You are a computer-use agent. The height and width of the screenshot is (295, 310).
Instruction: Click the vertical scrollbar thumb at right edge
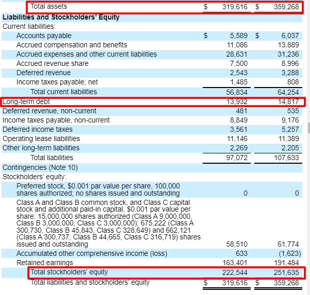(x=308, y=128)
